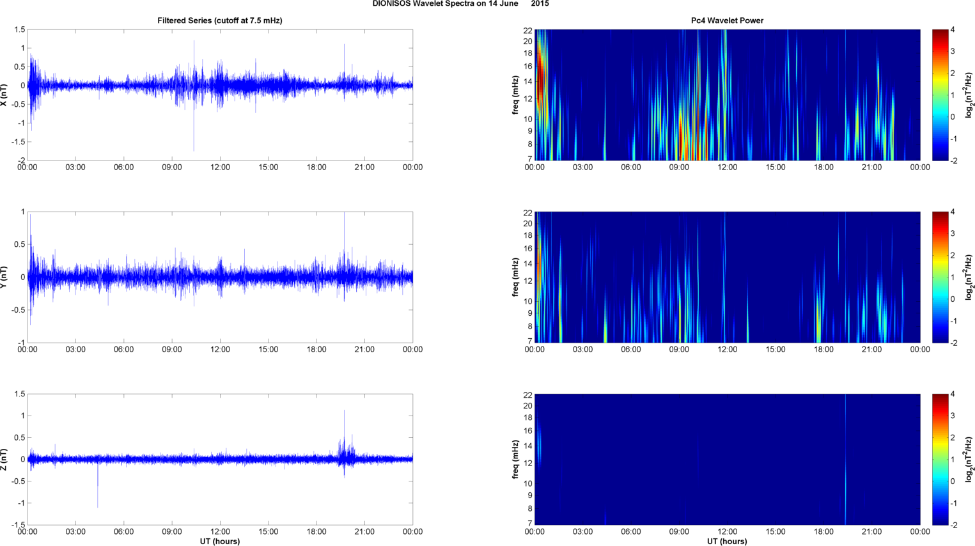
Task: Select the Z (nT) filtered time-series plot
Action: [220, 459]
